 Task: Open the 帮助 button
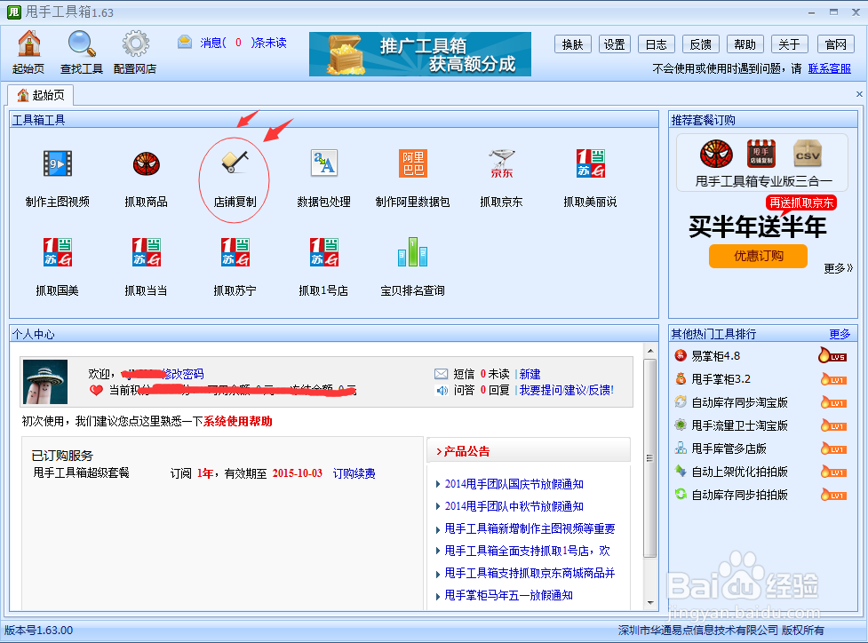(745, 44)
